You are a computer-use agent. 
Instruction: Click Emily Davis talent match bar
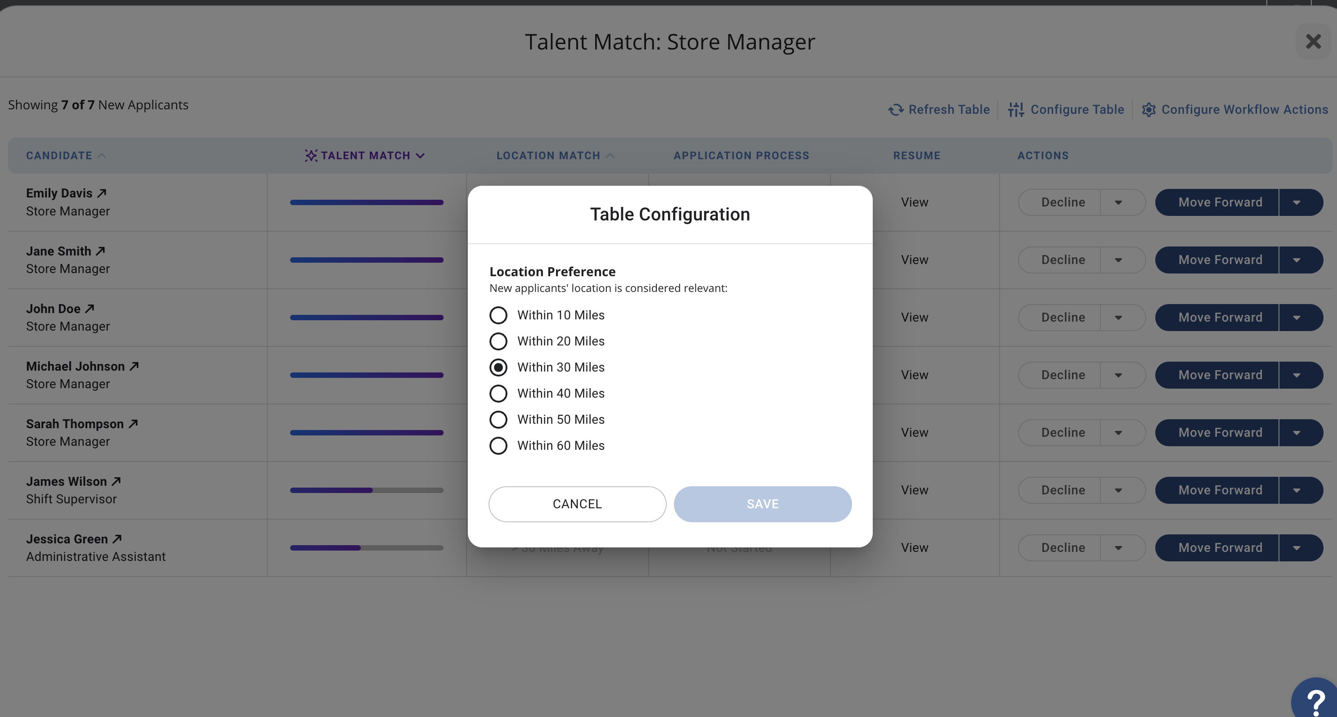[x=367, y=202]
